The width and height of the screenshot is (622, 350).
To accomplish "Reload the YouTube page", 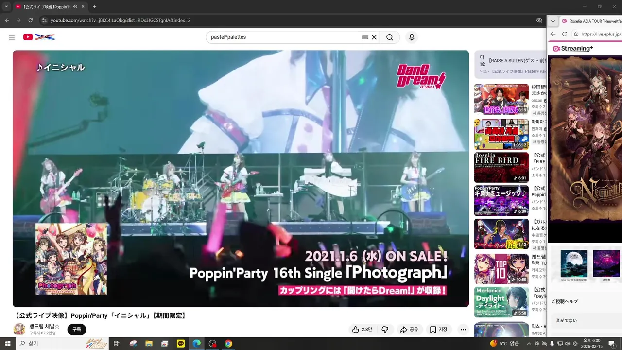I will [30, 20].
